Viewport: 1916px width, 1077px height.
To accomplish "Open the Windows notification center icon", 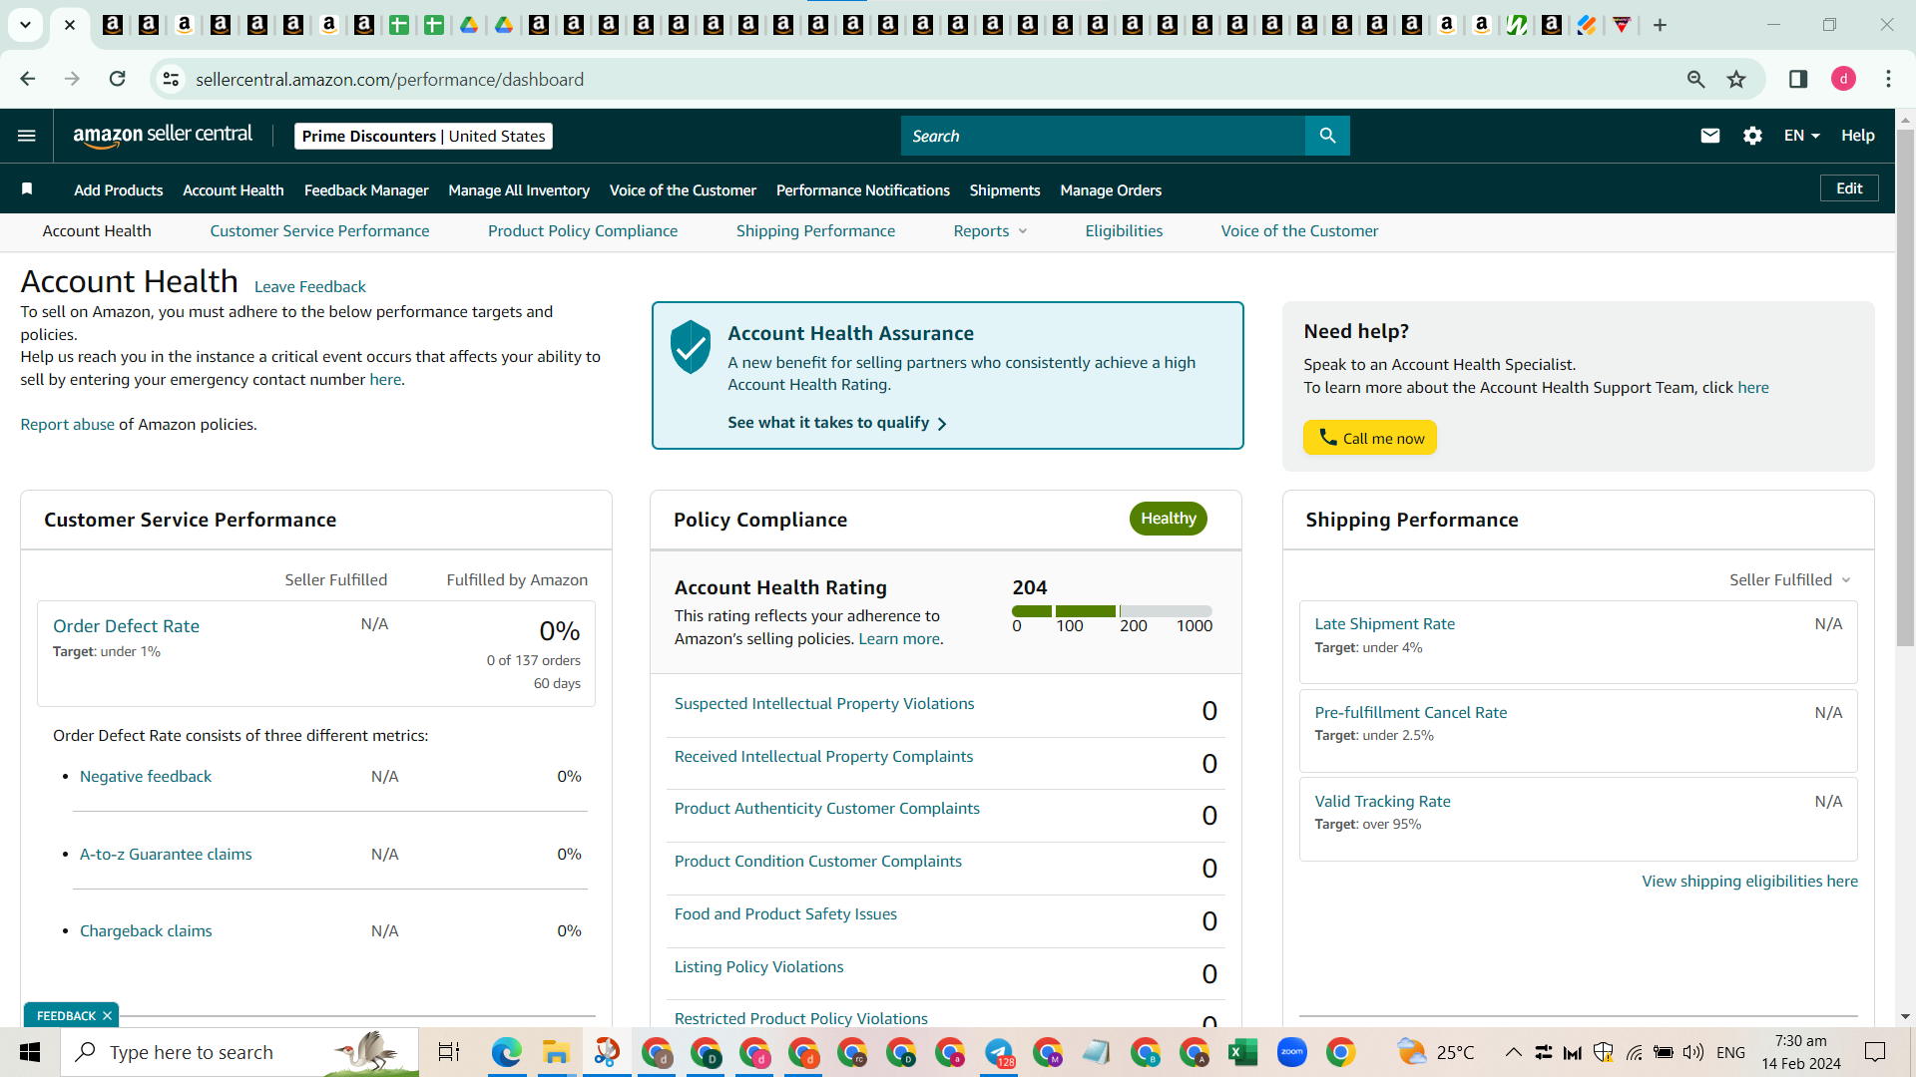I will click(x=1875, y=1052).
